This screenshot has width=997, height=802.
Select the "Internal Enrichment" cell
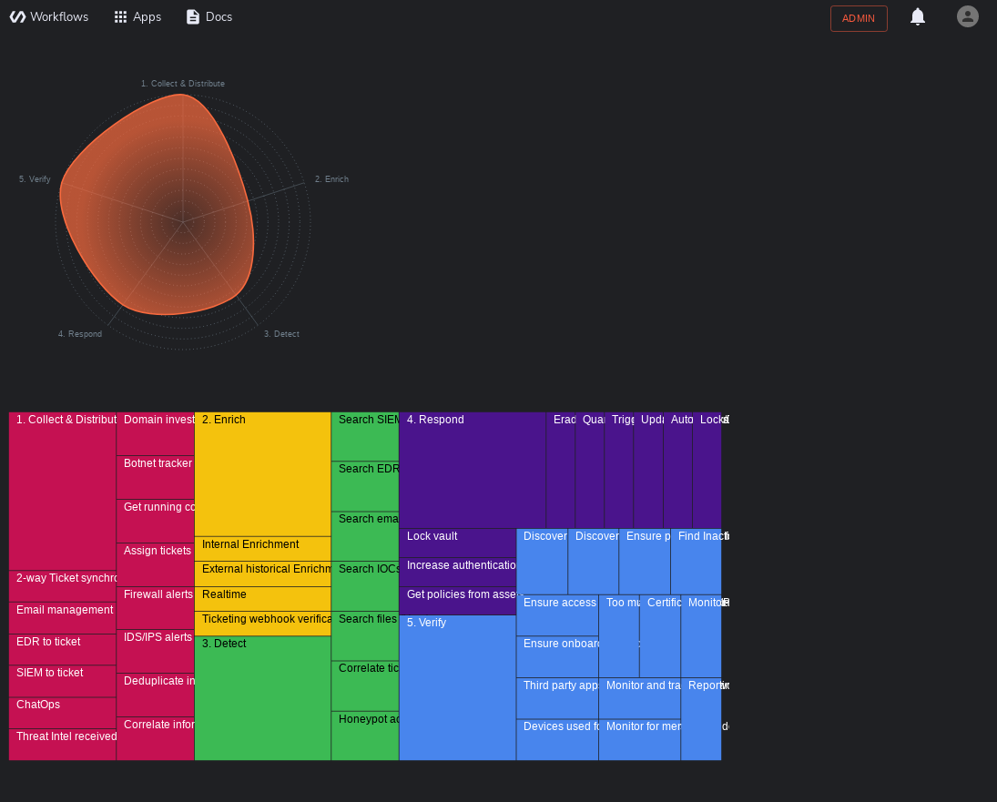click(262, 548)
